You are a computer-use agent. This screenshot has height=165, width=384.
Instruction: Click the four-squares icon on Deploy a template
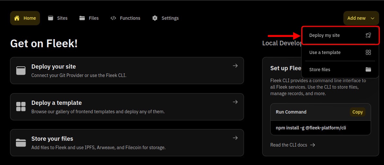[x=21, y=106]
